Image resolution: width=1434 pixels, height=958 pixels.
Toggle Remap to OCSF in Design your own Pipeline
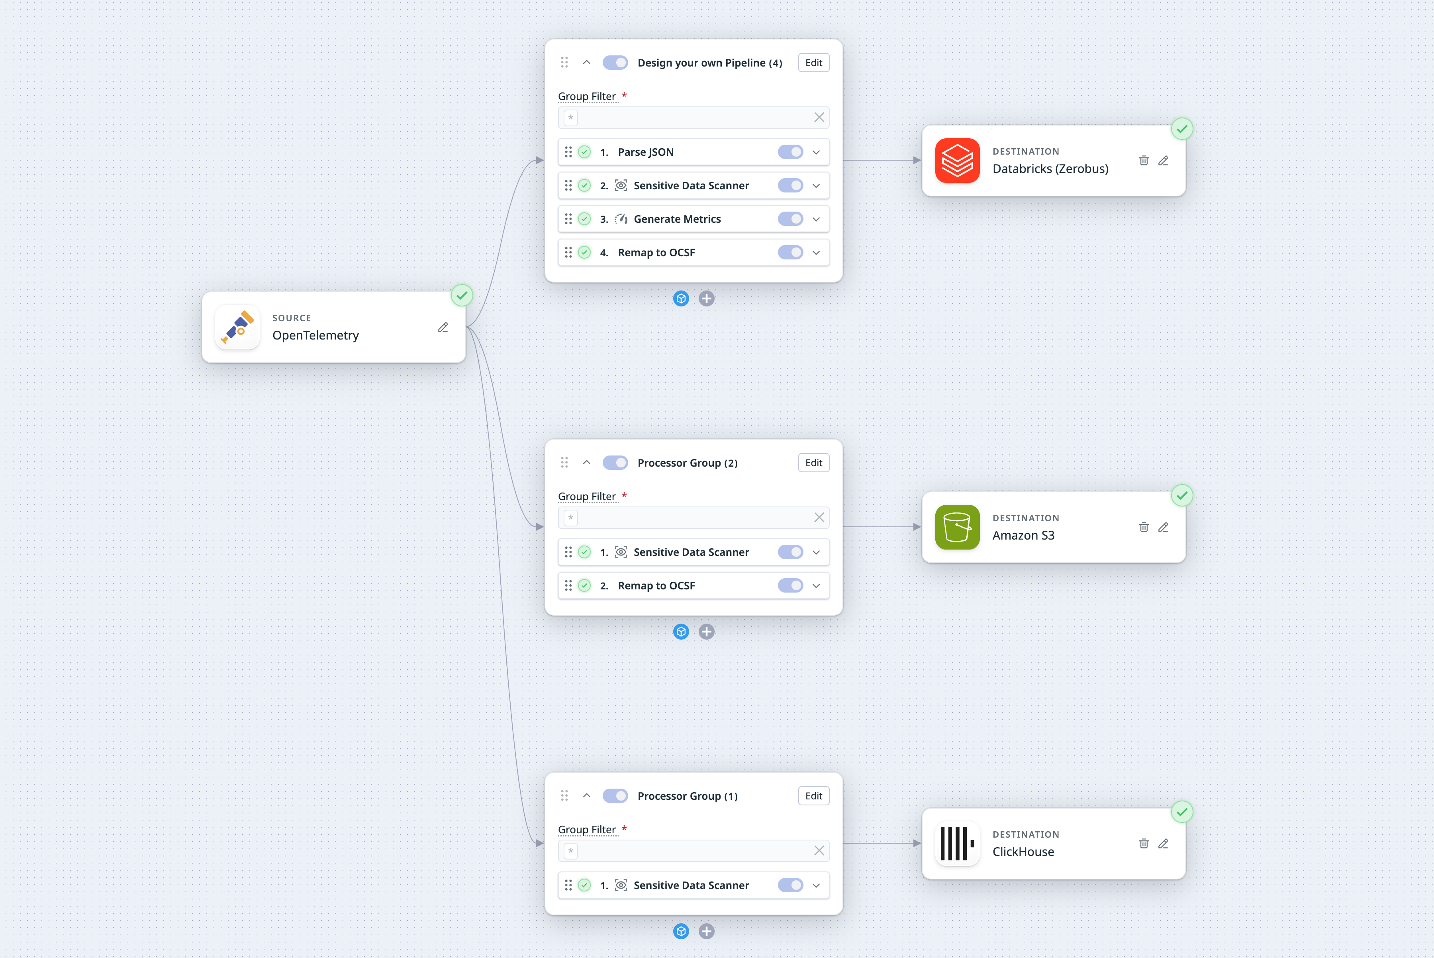pyautogui.click(x=790, y=252)
